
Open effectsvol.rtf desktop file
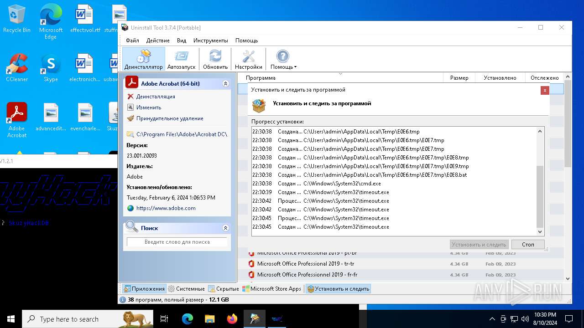pos(85,19)
